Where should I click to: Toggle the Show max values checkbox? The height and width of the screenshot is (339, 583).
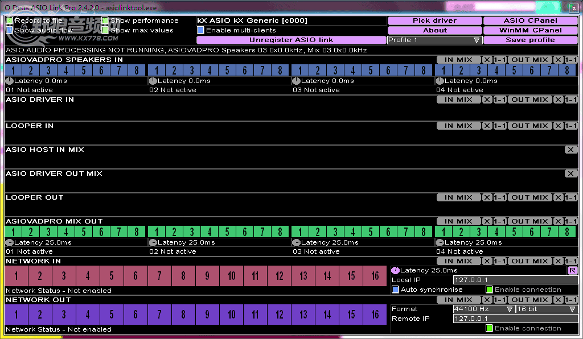tap(105, 30)
